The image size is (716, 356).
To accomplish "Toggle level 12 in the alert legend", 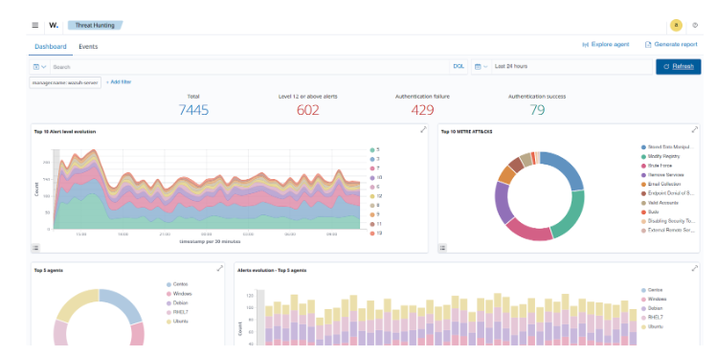I will [x=376, y=196].
